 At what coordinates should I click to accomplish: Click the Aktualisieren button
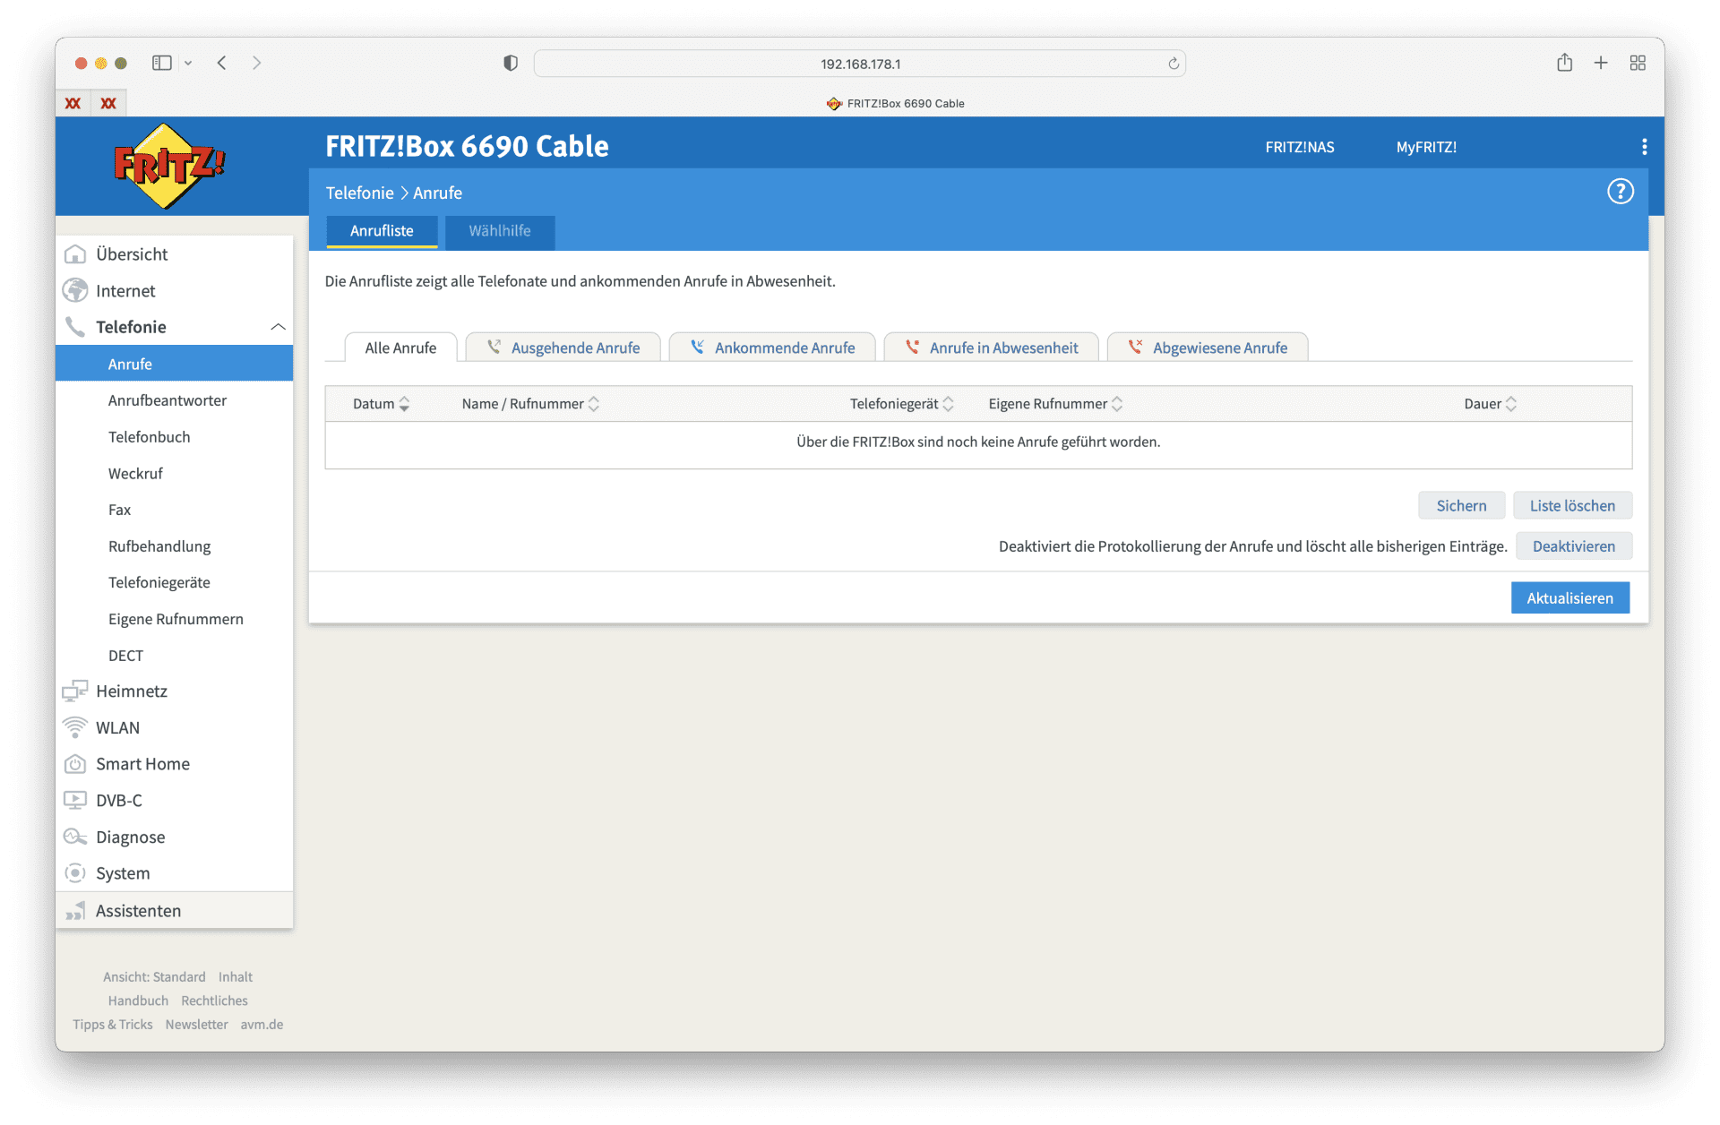tap(1569, 598)
